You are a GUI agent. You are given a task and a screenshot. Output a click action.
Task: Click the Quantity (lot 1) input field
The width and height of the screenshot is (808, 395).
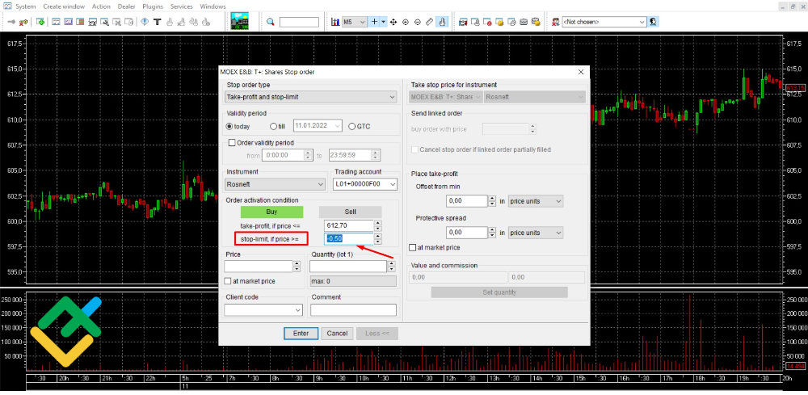click(348, 266)
